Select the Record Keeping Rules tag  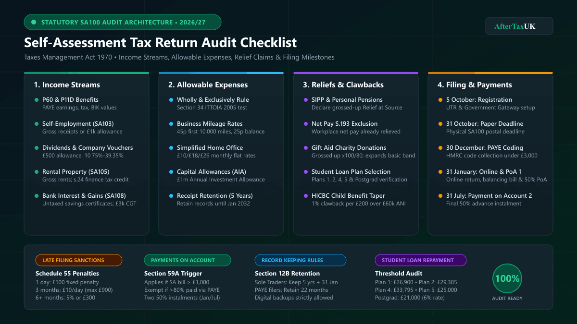point(301,260)
